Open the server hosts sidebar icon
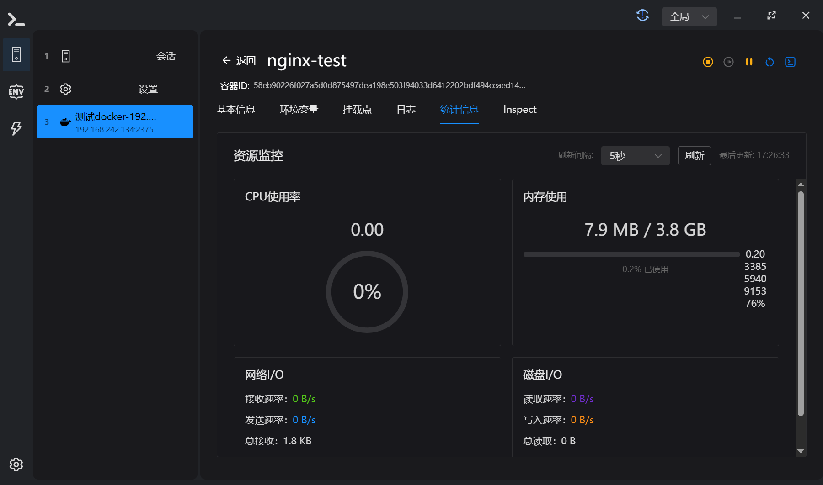Image resolution: width=823 pixels, height=485 pixels. [x=16, y=55]
